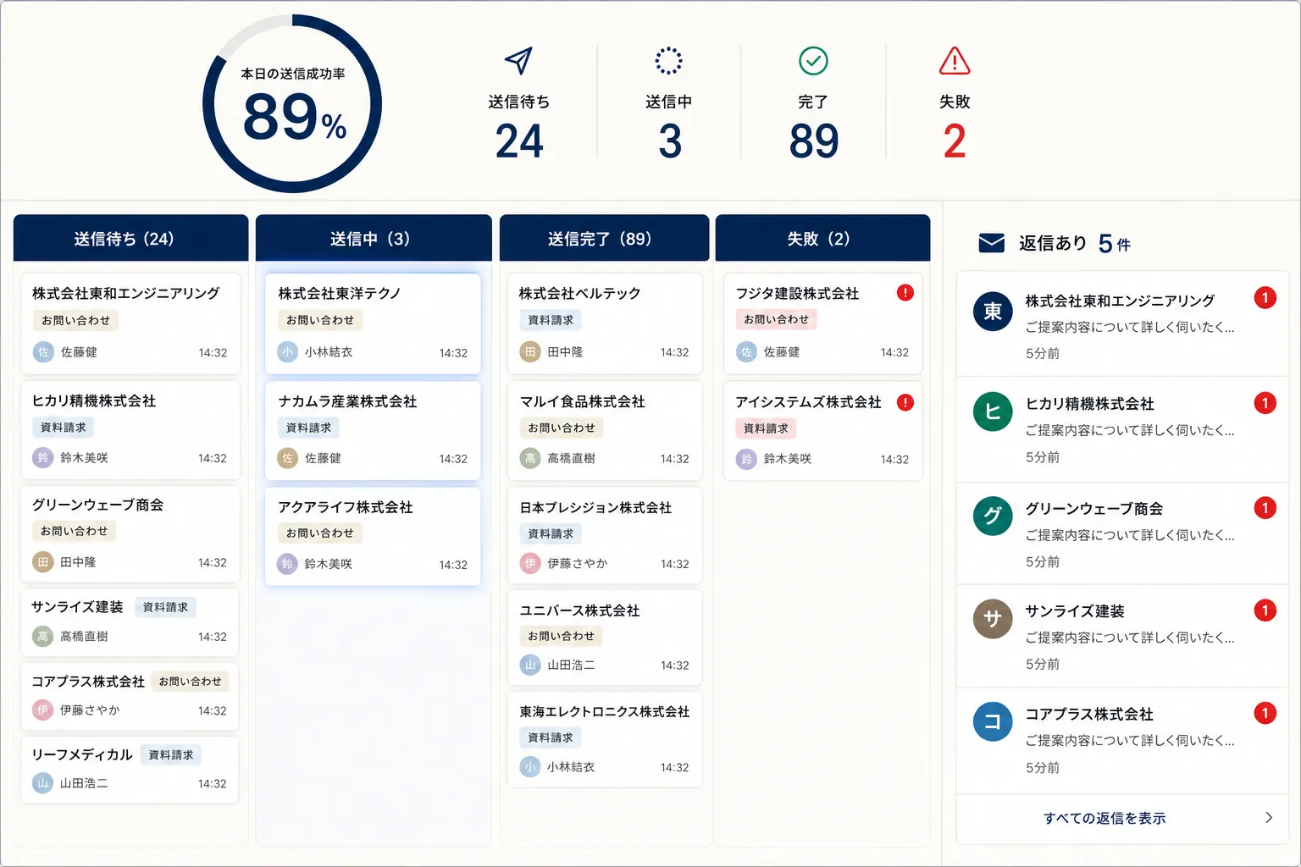This screenshot has width=1301, height=867.
Task: Click chevron arrow beside すべての返信を表示
Action: tap(1269, 818)
